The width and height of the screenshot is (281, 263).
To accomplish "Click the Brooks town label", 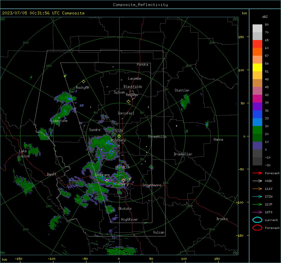I will point(222,219).
